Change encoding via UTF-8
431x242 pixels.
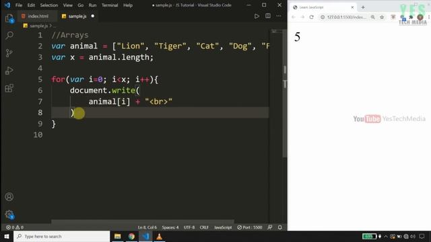(x=189, y=227)
